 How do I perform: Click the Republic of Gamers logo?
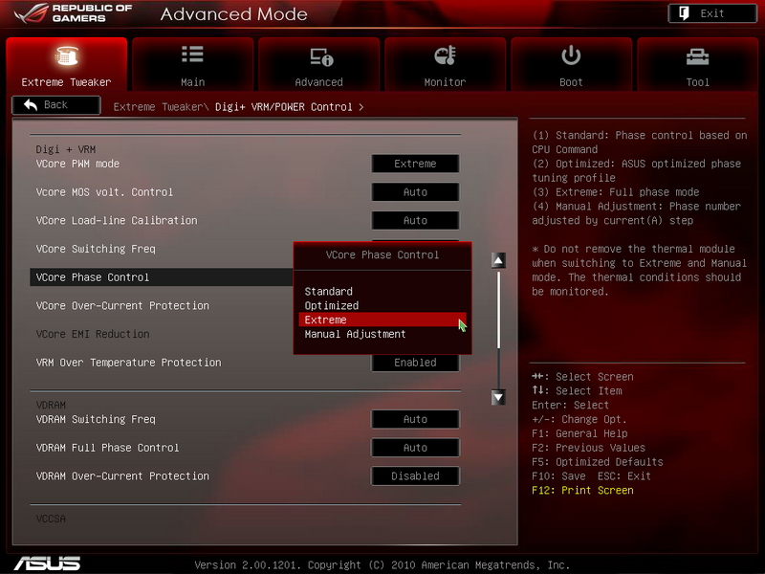point(74,13)
